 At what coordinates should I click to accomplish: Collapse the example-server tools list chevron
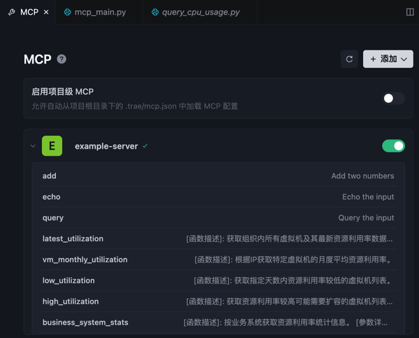click(33, 147)
